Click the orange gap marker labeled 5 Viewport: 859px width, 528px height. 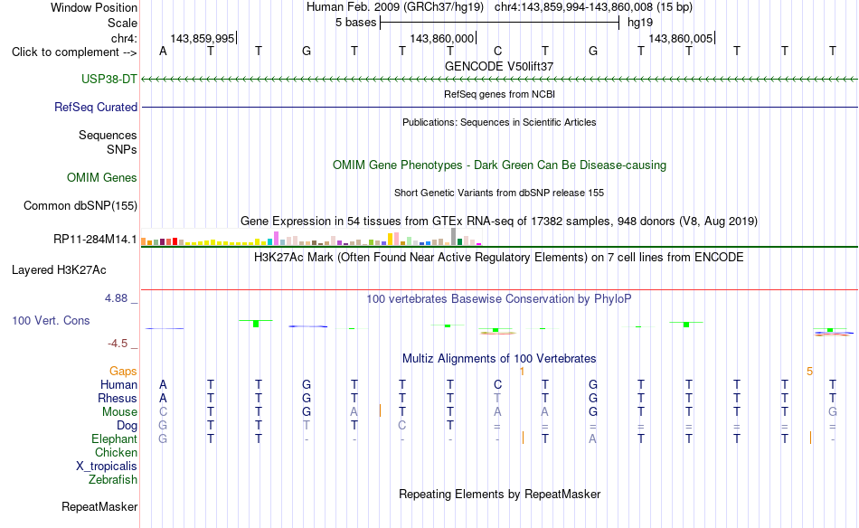coord(809,372)
